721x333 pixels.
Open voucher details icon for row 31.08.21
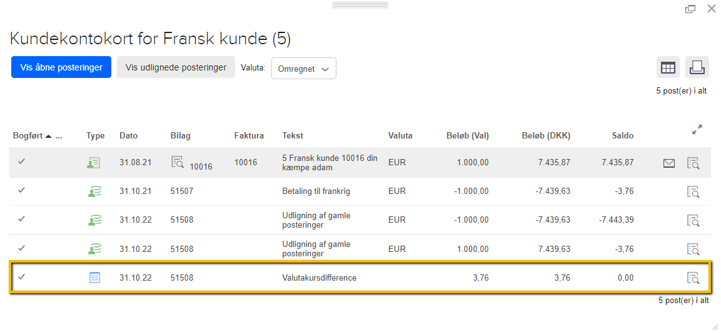(x=692, y=163)
